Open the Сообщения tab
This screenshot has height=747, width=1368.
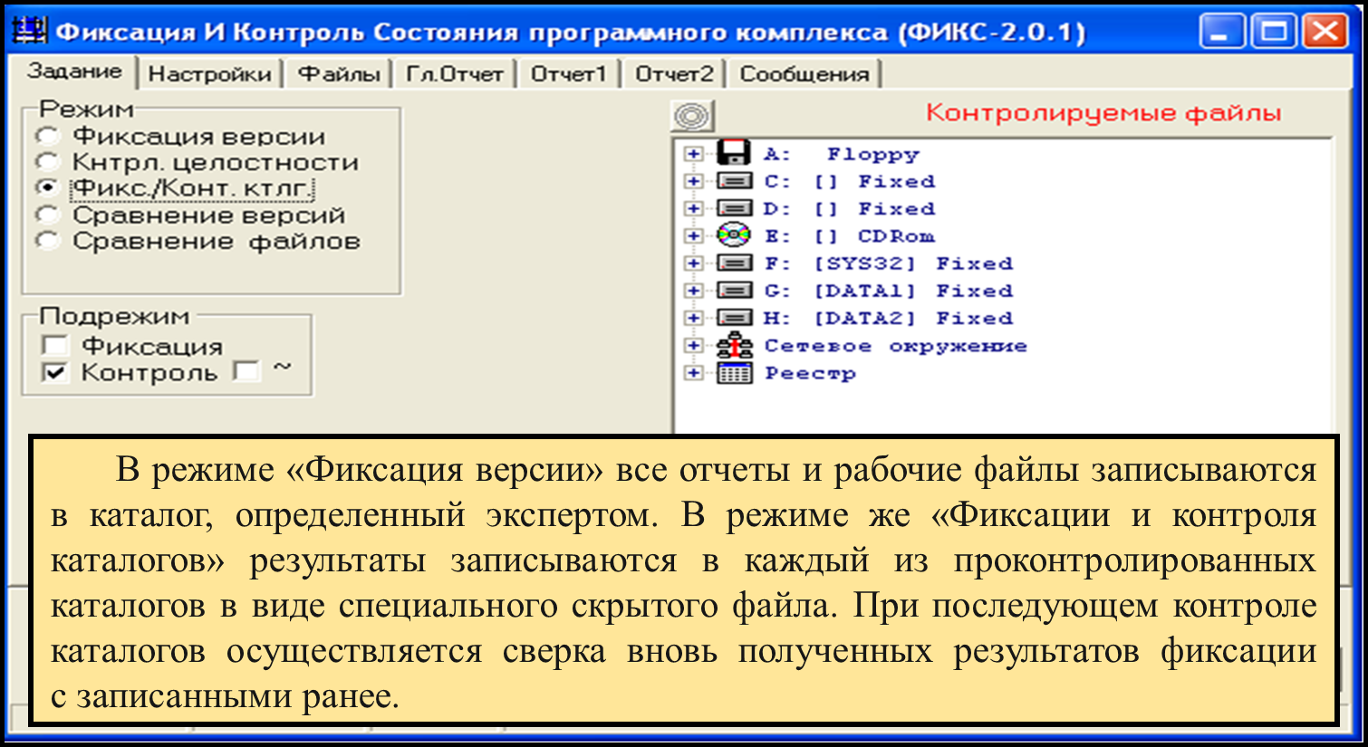(804, 74)
